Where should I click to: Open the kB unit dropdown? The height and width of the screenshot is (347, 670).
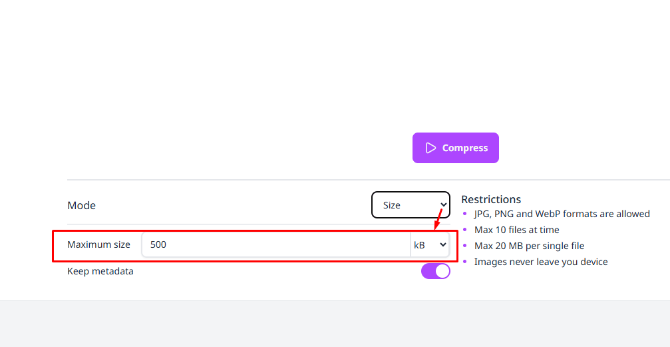429,245
